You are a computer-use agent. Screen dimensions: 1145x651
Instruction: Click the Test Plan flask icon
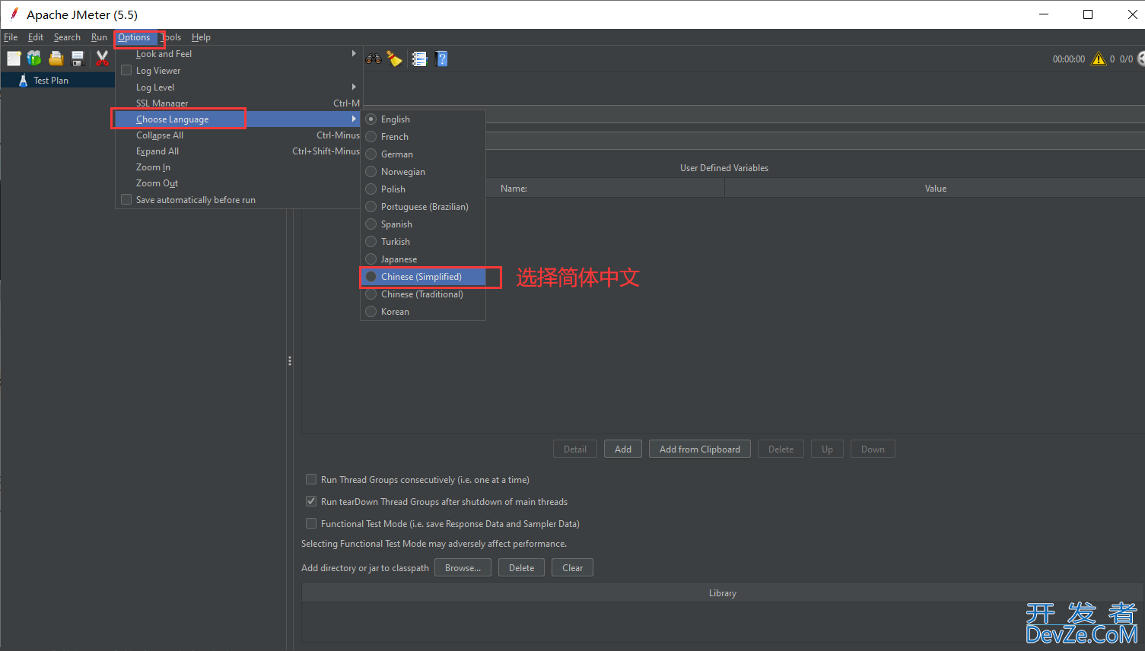[x=23, y=80]
